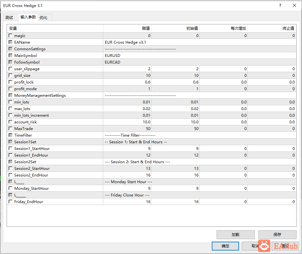302x254 pixels.
Task: Select the TimeFilter row label
Action: coord(23,135)
